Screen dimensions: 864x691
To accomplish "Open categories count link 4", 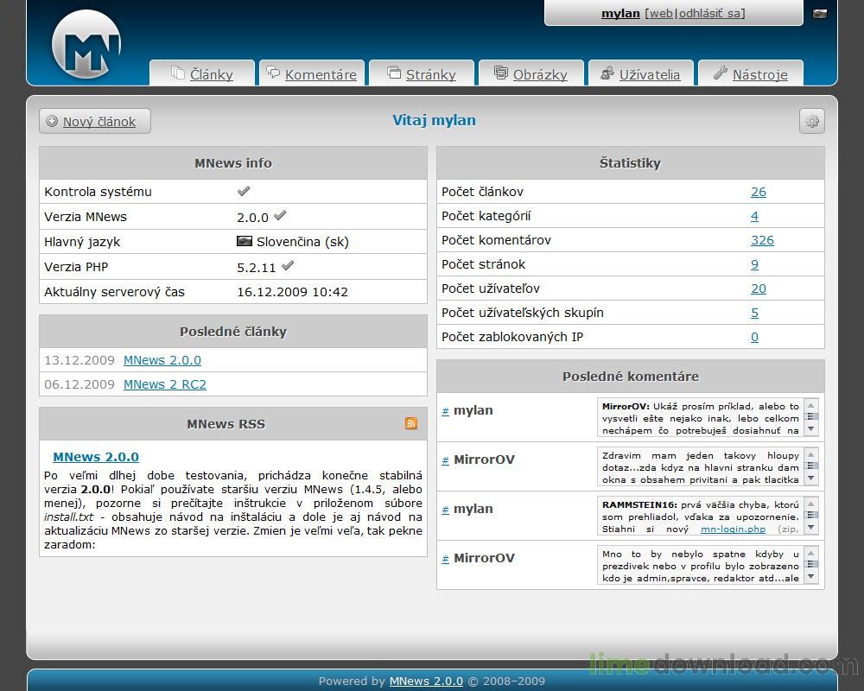I will tap(754, 216).
